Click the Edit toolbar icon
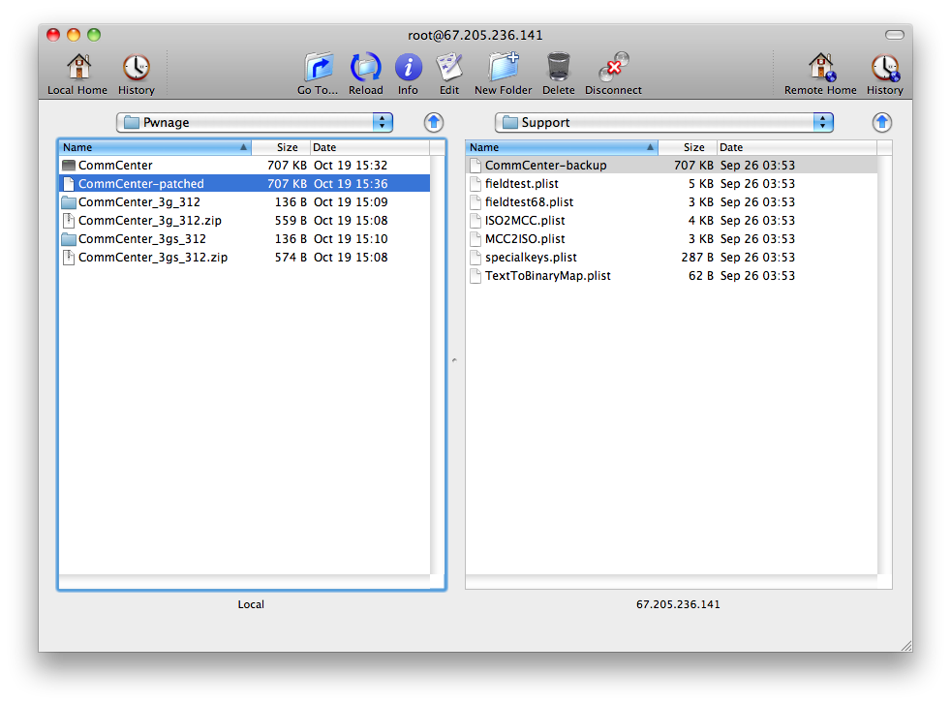 tap(449, 68)
